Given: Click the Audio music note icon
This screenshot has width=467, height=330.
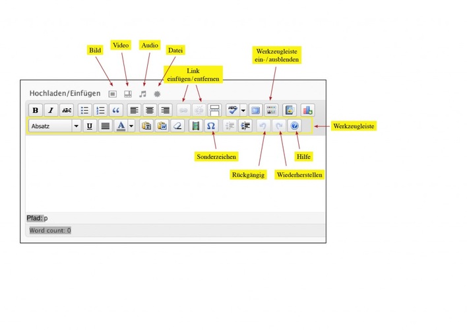Looking at the screenshot, I should (142, 94).
